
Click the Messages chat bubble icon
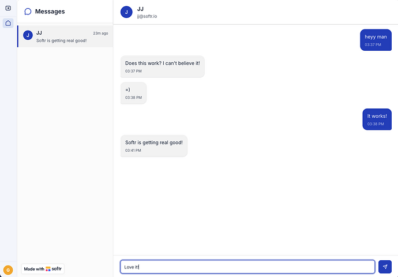[28, 12]
